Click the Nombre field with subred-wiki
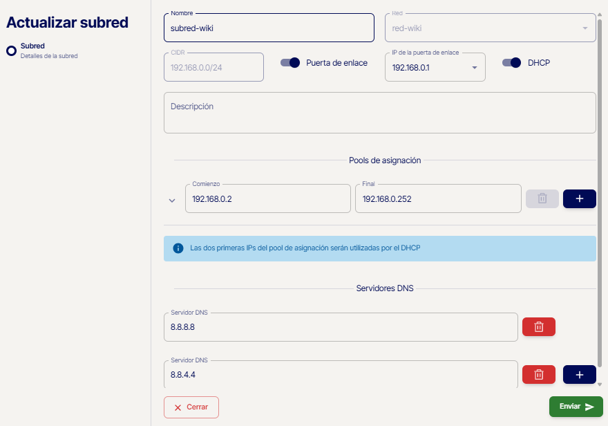 269,28
